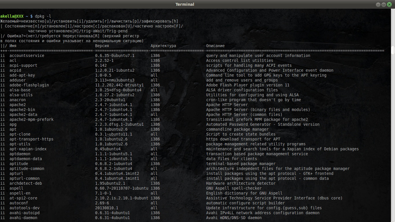This screenshot has width=395, height=222.
Task: Click 'Hardware architecture detector' description
Action: pos(241,183)
